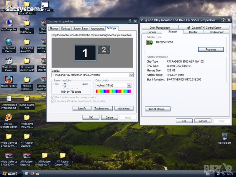
Task: Open Mozilla Firefox desktop icon
Action: coord(9,80)
